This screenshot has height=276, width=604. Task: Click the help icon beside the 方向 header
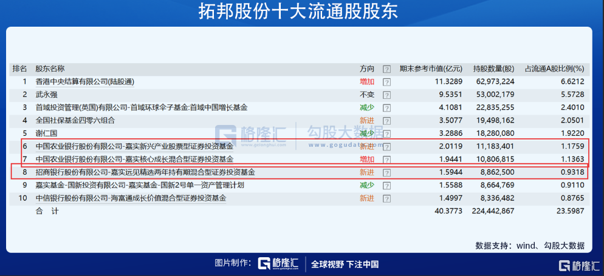(x=386, y=69)
